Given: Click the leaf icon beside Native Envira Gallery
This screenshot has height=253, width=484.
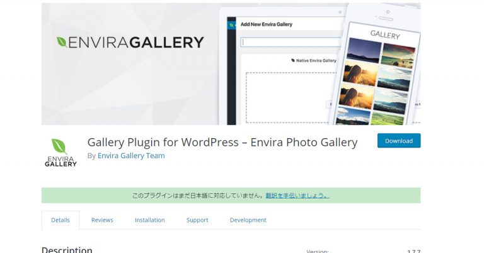Looking at the screenshot, I should tap(293, 61).
